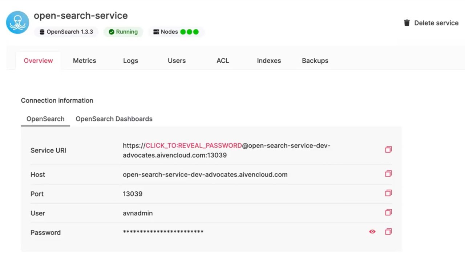Click CLICK_TO:REVEAL_PASSWORD in the Service URI

[x=194, y=146]
